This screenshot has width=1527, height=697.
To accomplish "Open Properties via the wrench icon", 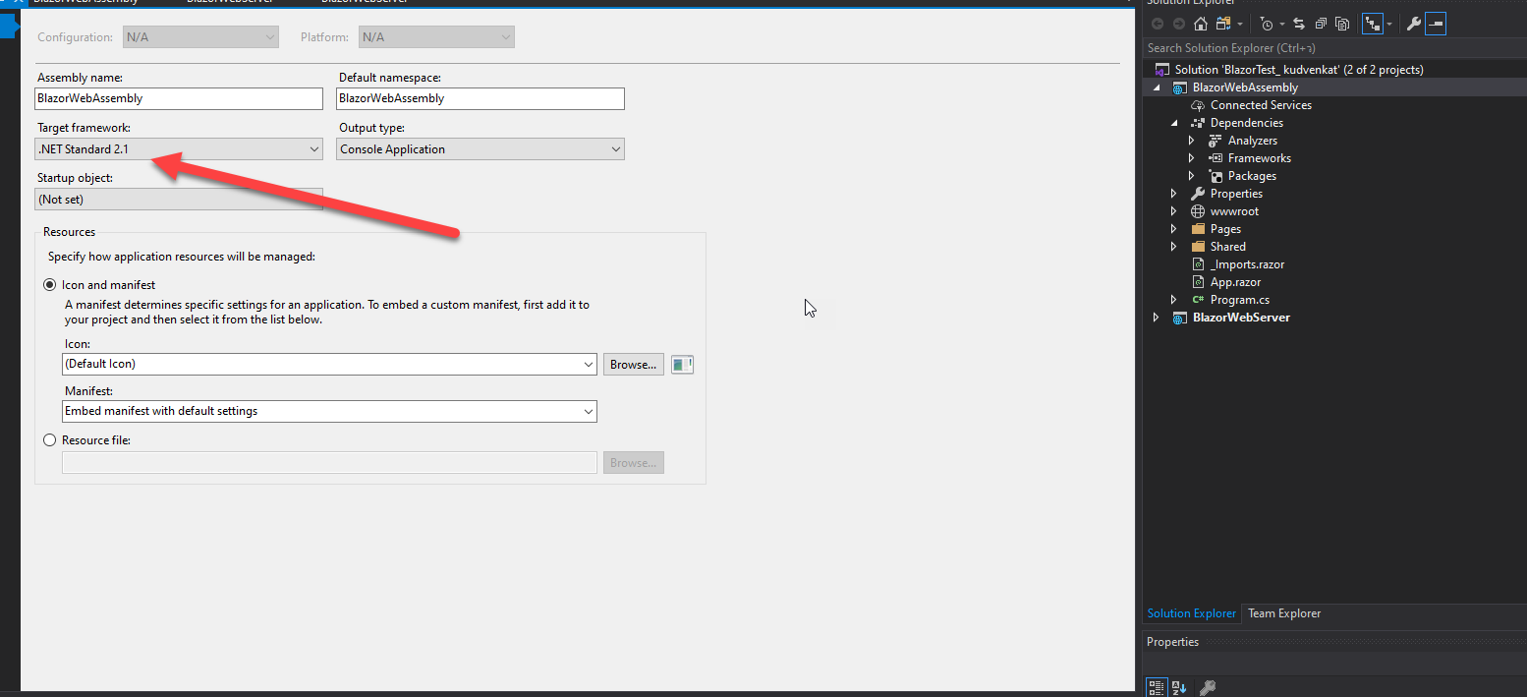I will (1413, 23).
